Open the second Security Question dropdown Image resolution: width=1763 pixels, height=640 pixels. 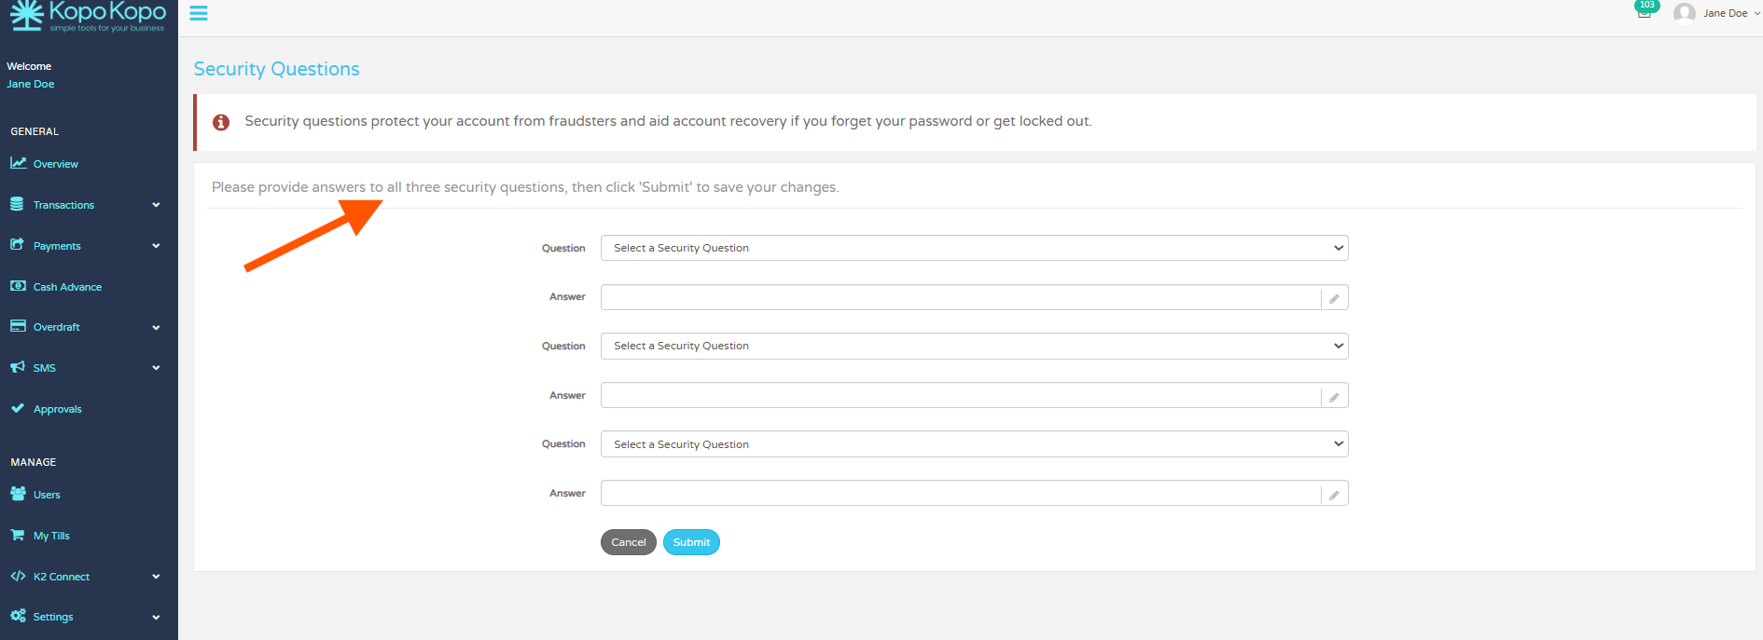(974, 346)
